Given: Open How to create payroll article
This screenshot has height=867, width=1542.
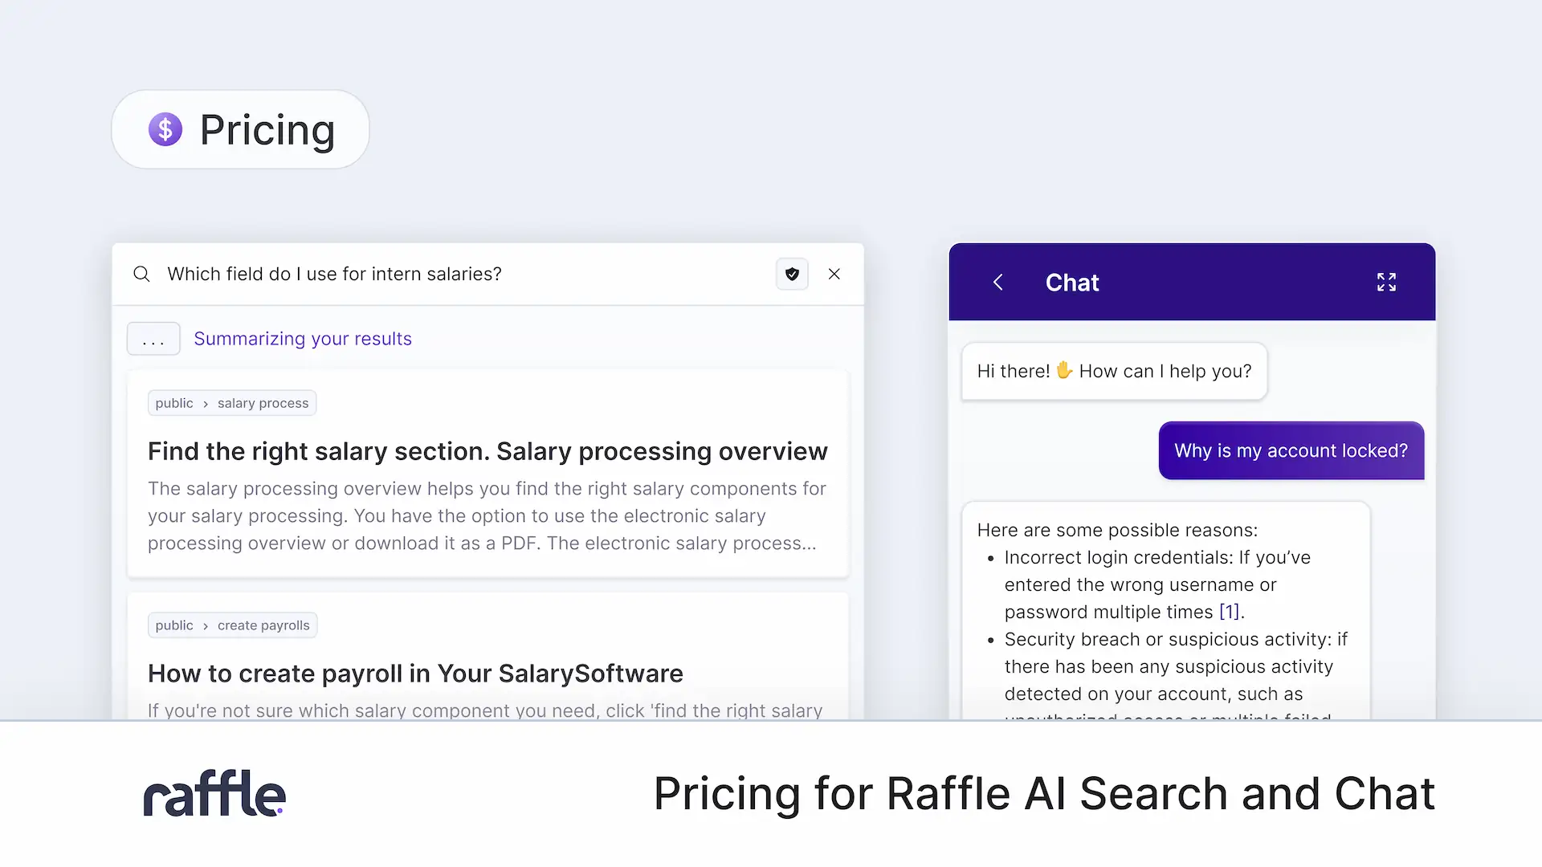Looking at the screenshot, I should coord(415,674).
